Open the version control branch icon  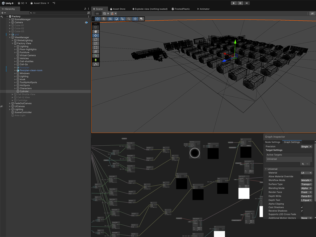pos(54,3)
